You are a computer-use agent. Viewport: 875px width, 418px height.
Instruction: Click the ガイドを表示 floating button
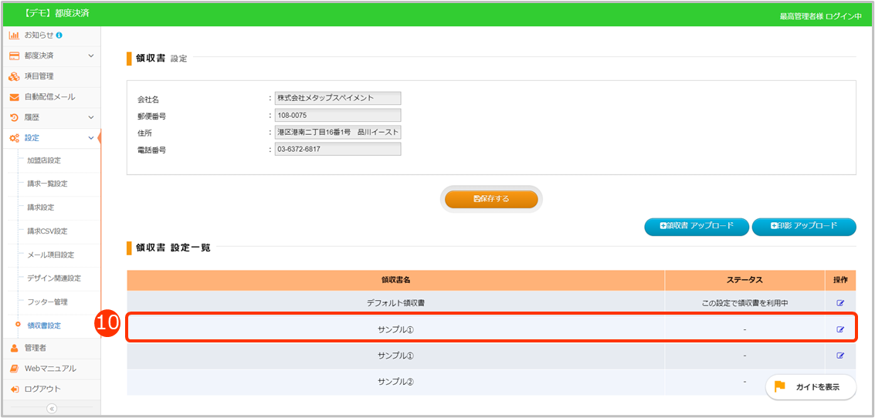click(x=810, y=387)
